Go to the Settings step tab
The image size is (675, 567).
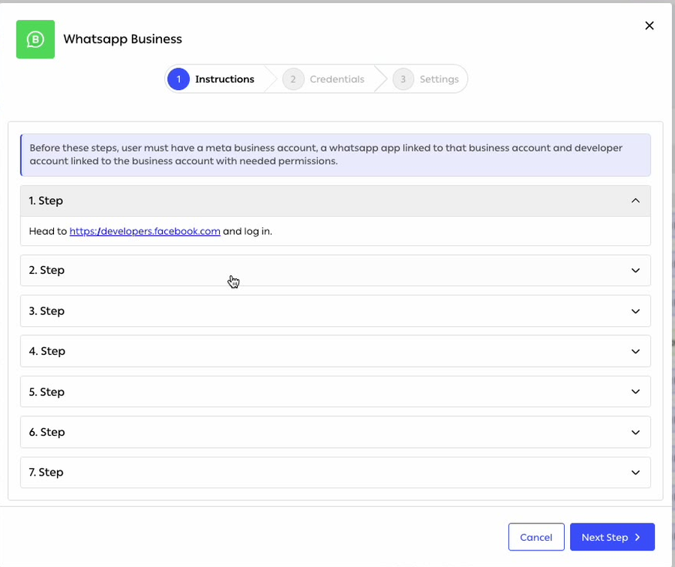(x=426, y=79)
